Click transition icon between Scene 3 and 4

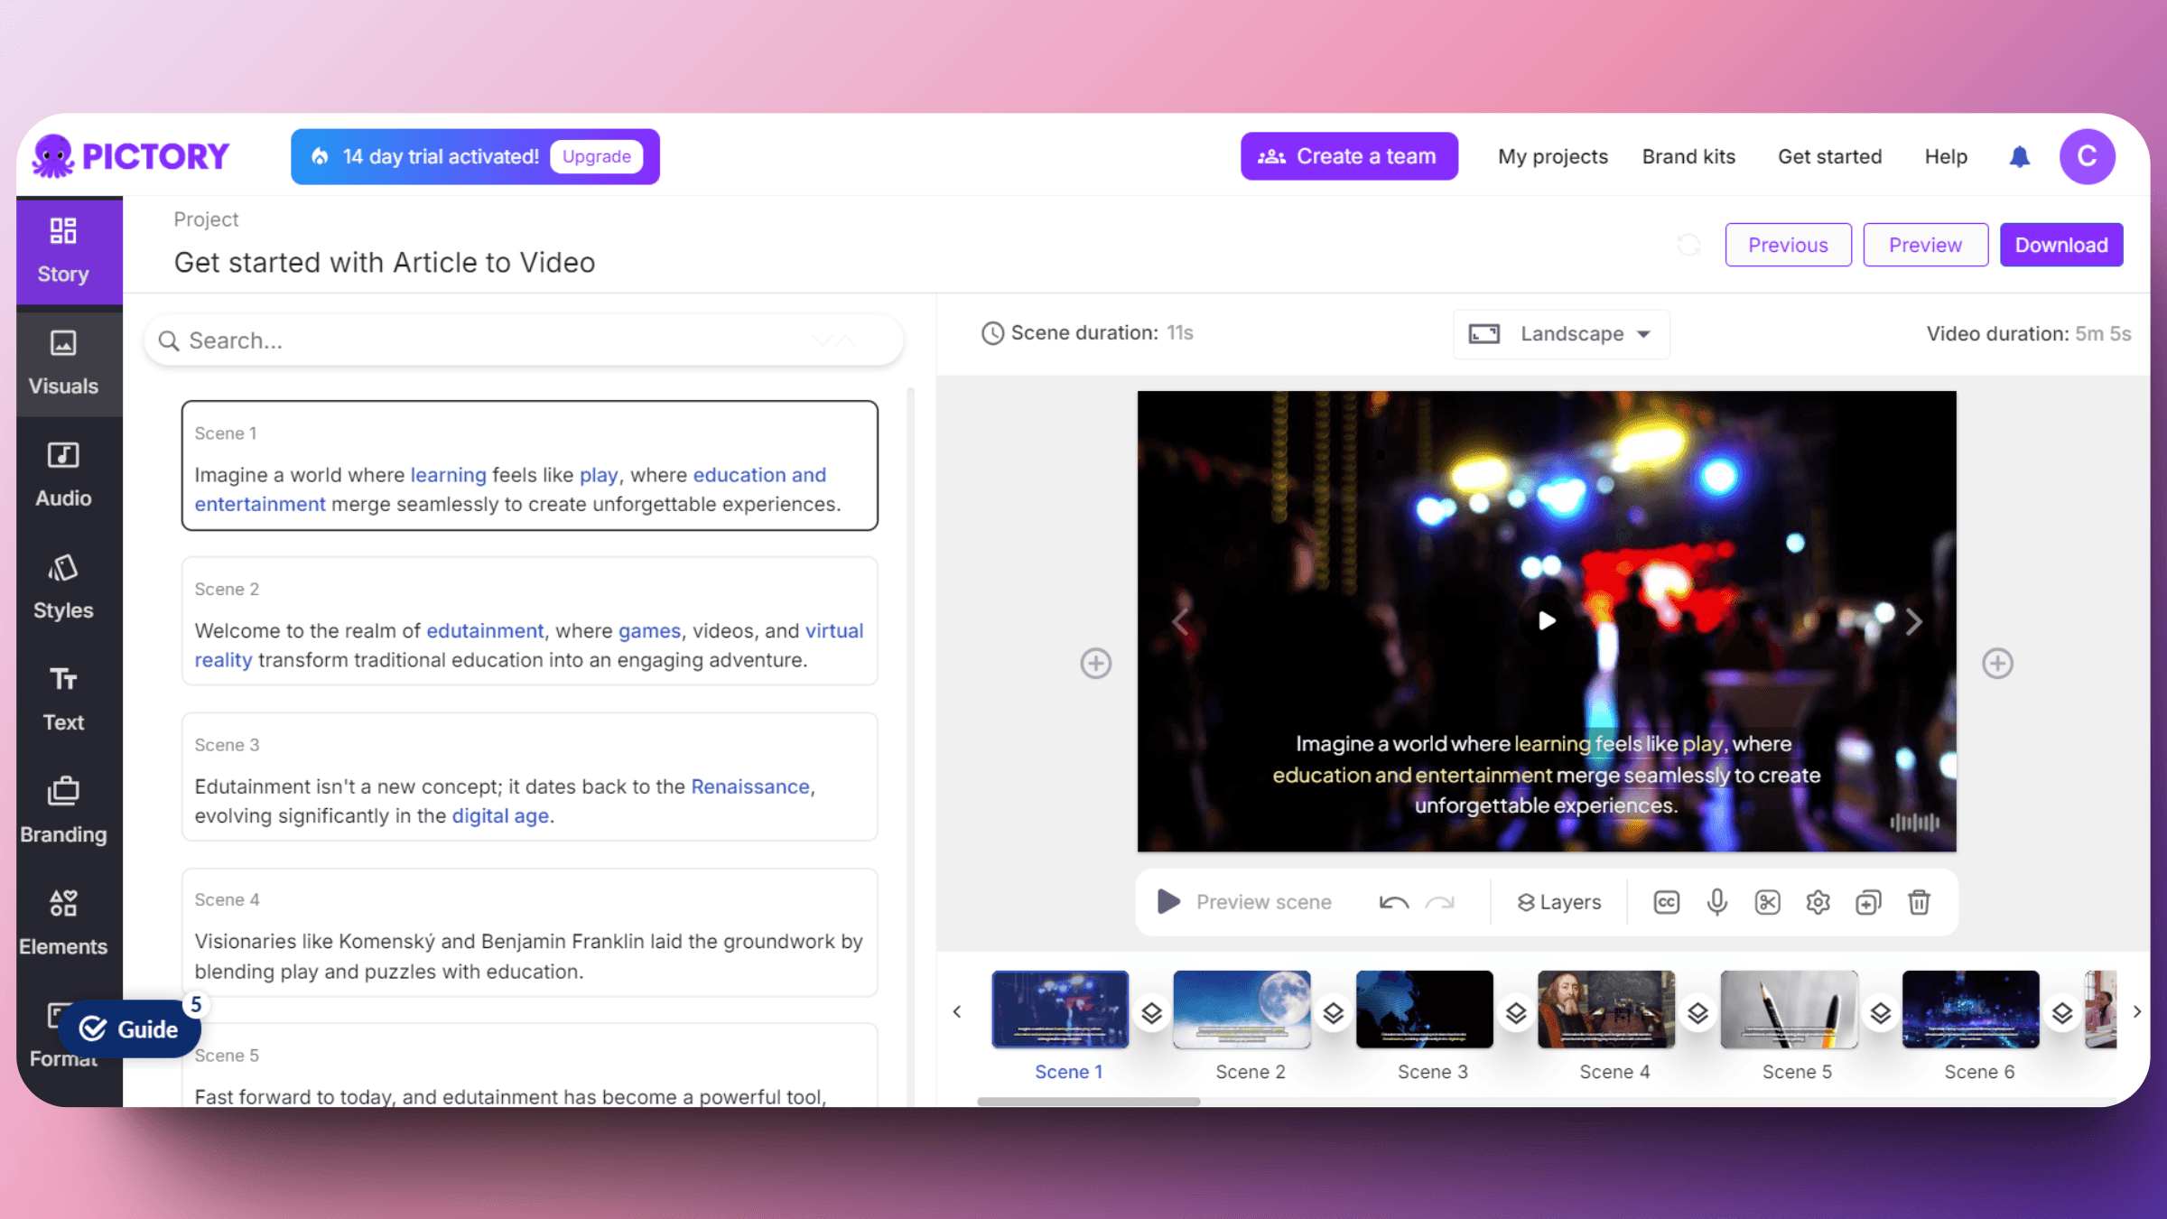coord(1516,1012)
